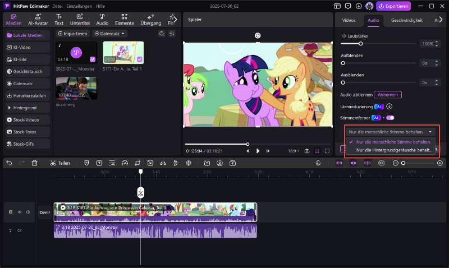Click the undo icon
449x268 pixels.
tap(9, 163)
